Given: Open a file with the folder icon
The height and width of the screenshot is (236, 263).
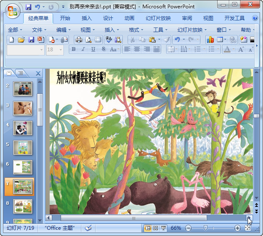Looking at the screenshot, I should pos(21,40).
